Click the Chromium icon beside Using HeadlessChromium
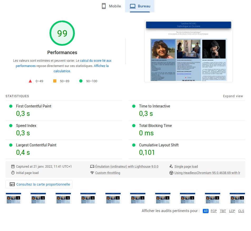This screenshot has width=251, height=231. click(x=171, y=173)
